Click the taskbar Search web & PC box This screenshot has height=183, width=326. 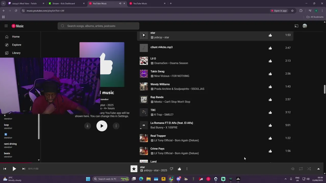tap(111, 179)
